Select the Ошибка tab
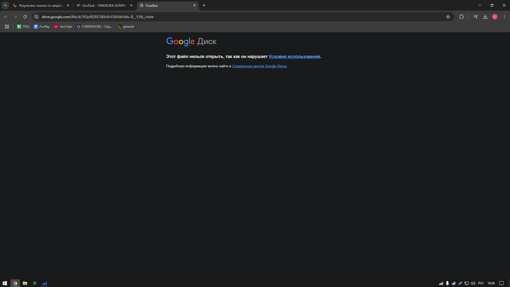This screenshot has width=510, height=287. point(168,5)
